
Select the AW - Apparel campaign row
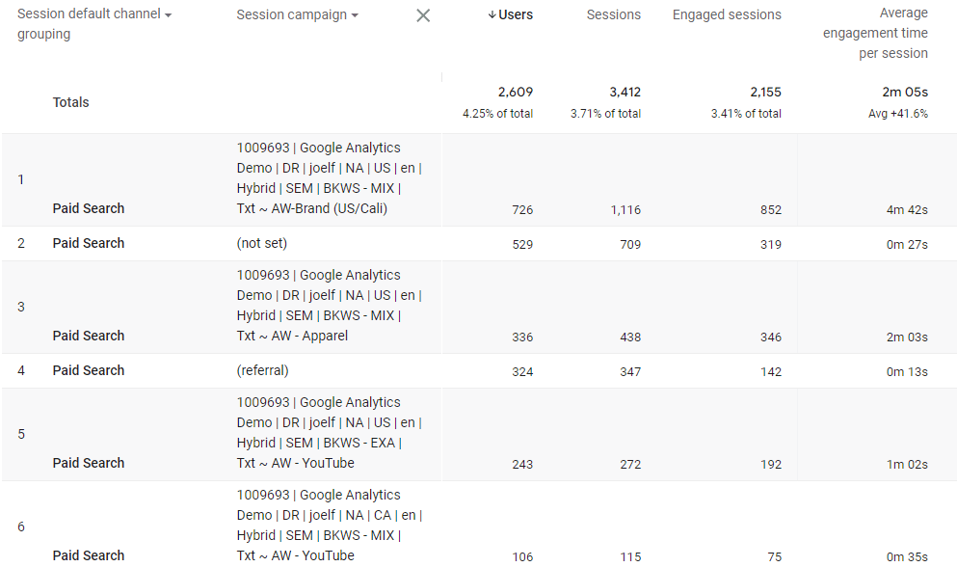point(478,307)
